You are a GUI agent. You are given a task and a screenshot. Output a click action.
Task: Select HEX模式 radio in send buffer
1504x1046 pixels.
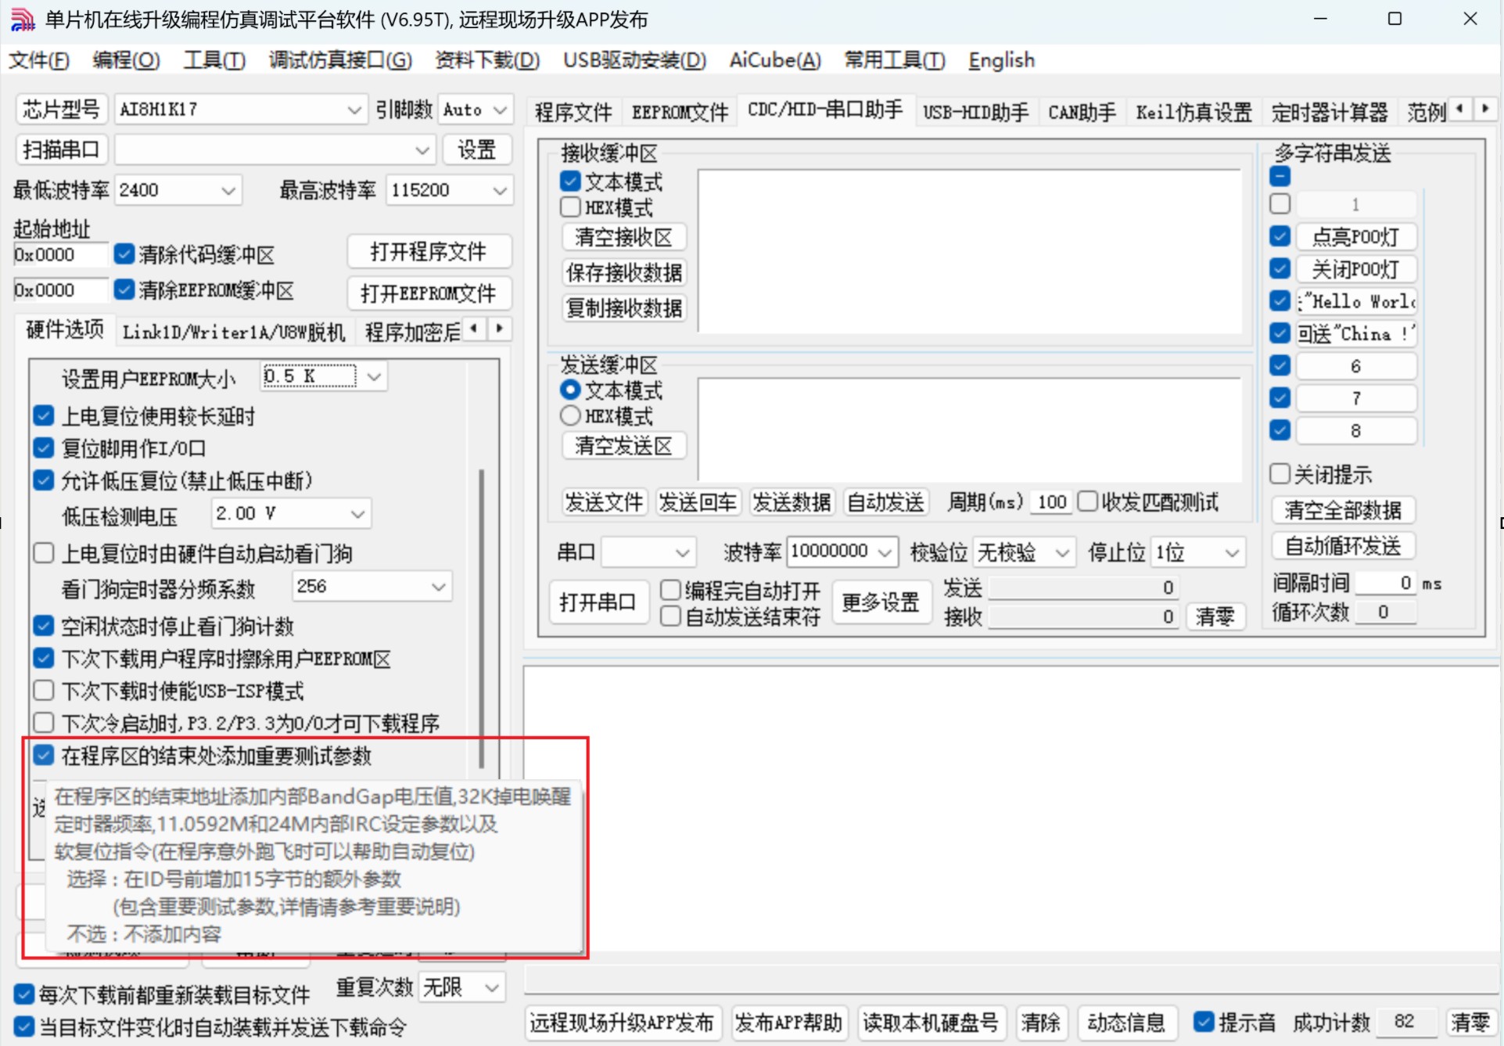[570, 415]
